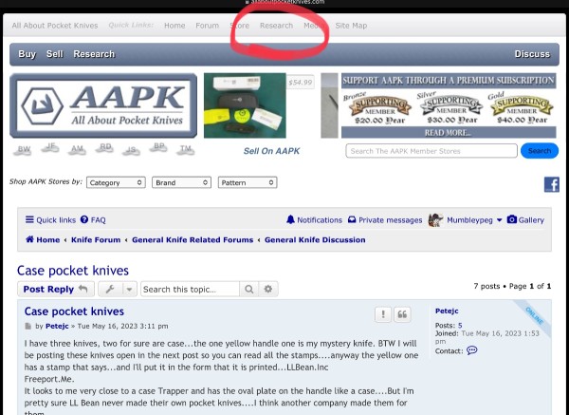
Task: Open the Pattern dropdown
Action: (248, 182)
